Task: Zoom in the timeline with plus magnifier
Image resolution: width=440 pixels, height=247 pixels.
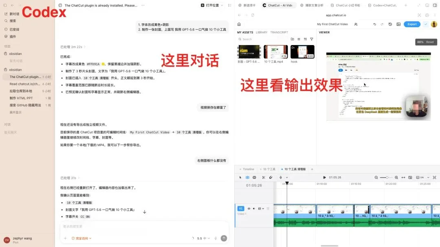Action: point(396,178)
